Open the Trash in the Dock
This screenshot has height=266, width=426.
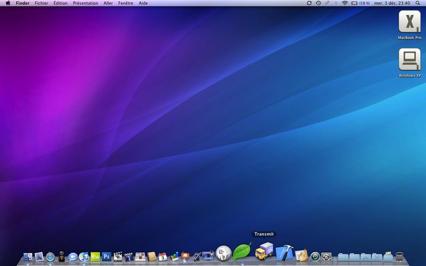coord(399,257)
